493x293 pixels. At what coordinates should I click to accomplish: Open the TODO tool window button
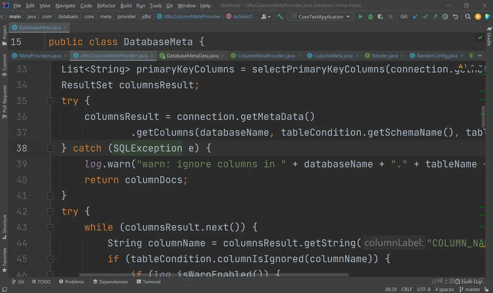pos(41,282)
